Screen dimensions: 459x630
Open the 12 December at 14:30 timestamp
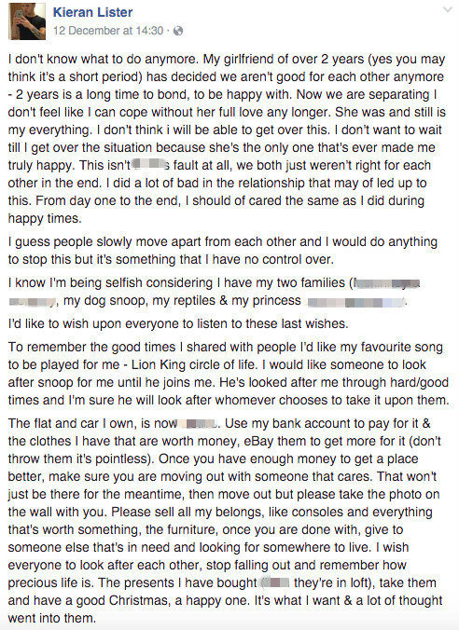click(108, 31)
